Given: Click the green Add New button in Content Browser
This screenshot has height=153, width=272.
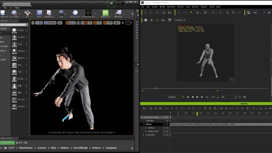Looking at the screenshot, I should click(x=7, y=143).
